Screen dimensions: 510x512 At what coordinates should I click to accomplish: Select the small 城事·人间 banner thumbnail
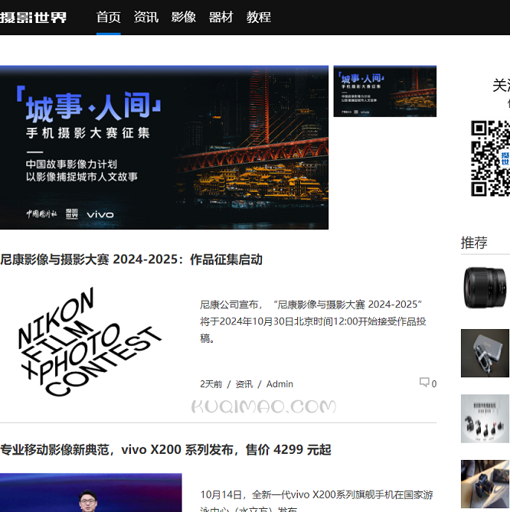click(x=385, y=91)
